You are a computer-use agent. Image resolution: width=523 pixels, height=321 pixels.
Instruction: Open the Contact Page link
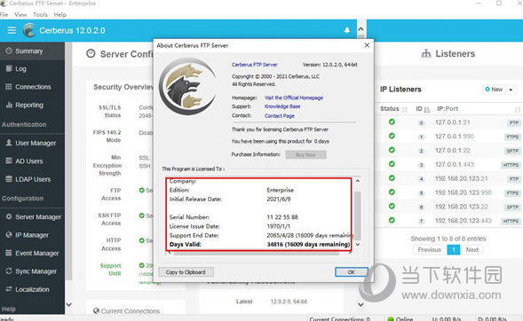click(280, 116)
